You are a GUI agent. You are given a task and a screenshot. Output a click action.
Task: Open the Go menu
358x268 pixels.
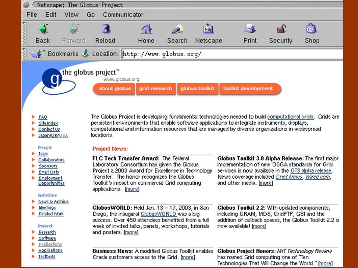click(91, 15)
